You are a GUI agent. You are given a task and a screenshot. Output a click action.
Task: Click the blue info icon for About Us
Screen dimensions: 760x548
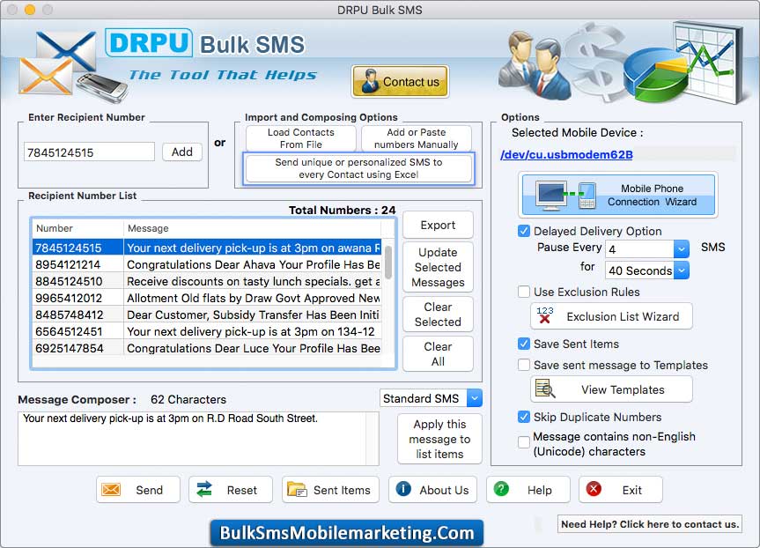[403, 488]
